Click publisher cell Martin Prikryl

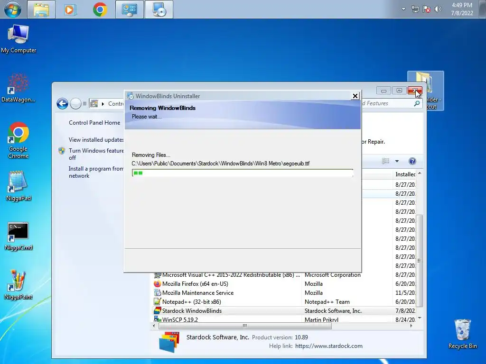click(321, 319)
